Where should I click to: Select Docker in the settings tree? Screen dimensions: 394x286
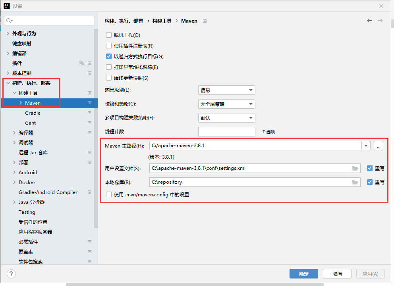point(27,182)
